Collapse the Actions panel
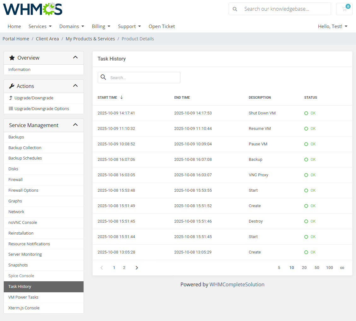356x321 pixels. point(75,86)
